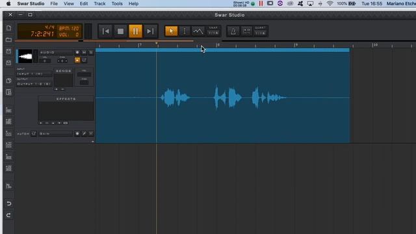Click the first small button under the Effects list
The image size is (416, 234).
click(40, 123)
